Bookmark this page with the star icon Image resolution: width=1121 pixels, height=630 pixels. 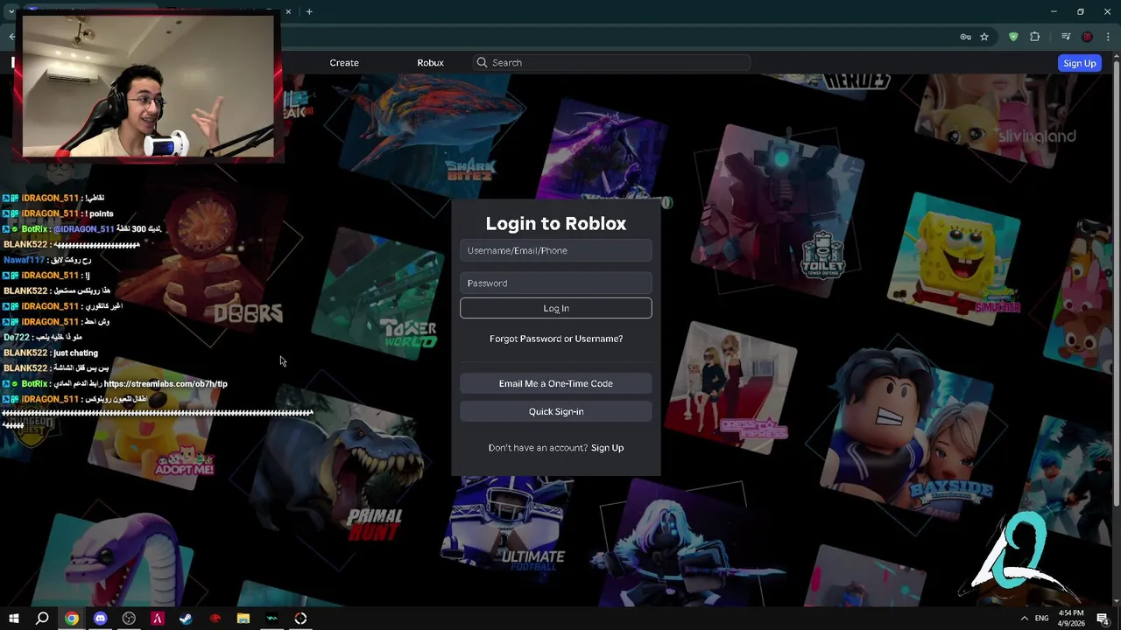pyautogui.click(x=984, y=37)
